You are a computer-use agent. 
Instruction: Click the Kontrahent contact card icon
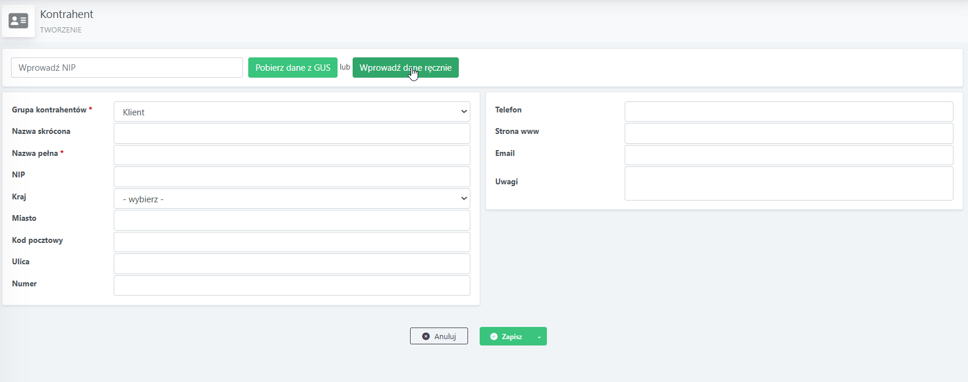(x=19, y=21)
